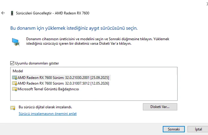Click the Bu sürücü dijital olarak imzalandı text
The image size is (208, 135).
(x=45, y=107)
